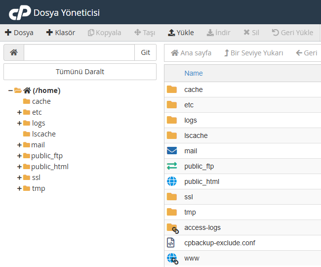Screen dimensions: 321x267
Task: Click the Tümünü Daralt button
Action: coord(80,72)
